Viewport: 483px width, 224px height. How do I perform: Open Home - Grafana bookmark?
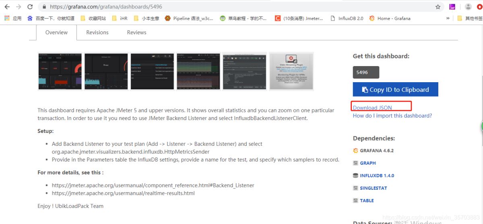coord(390,18)
